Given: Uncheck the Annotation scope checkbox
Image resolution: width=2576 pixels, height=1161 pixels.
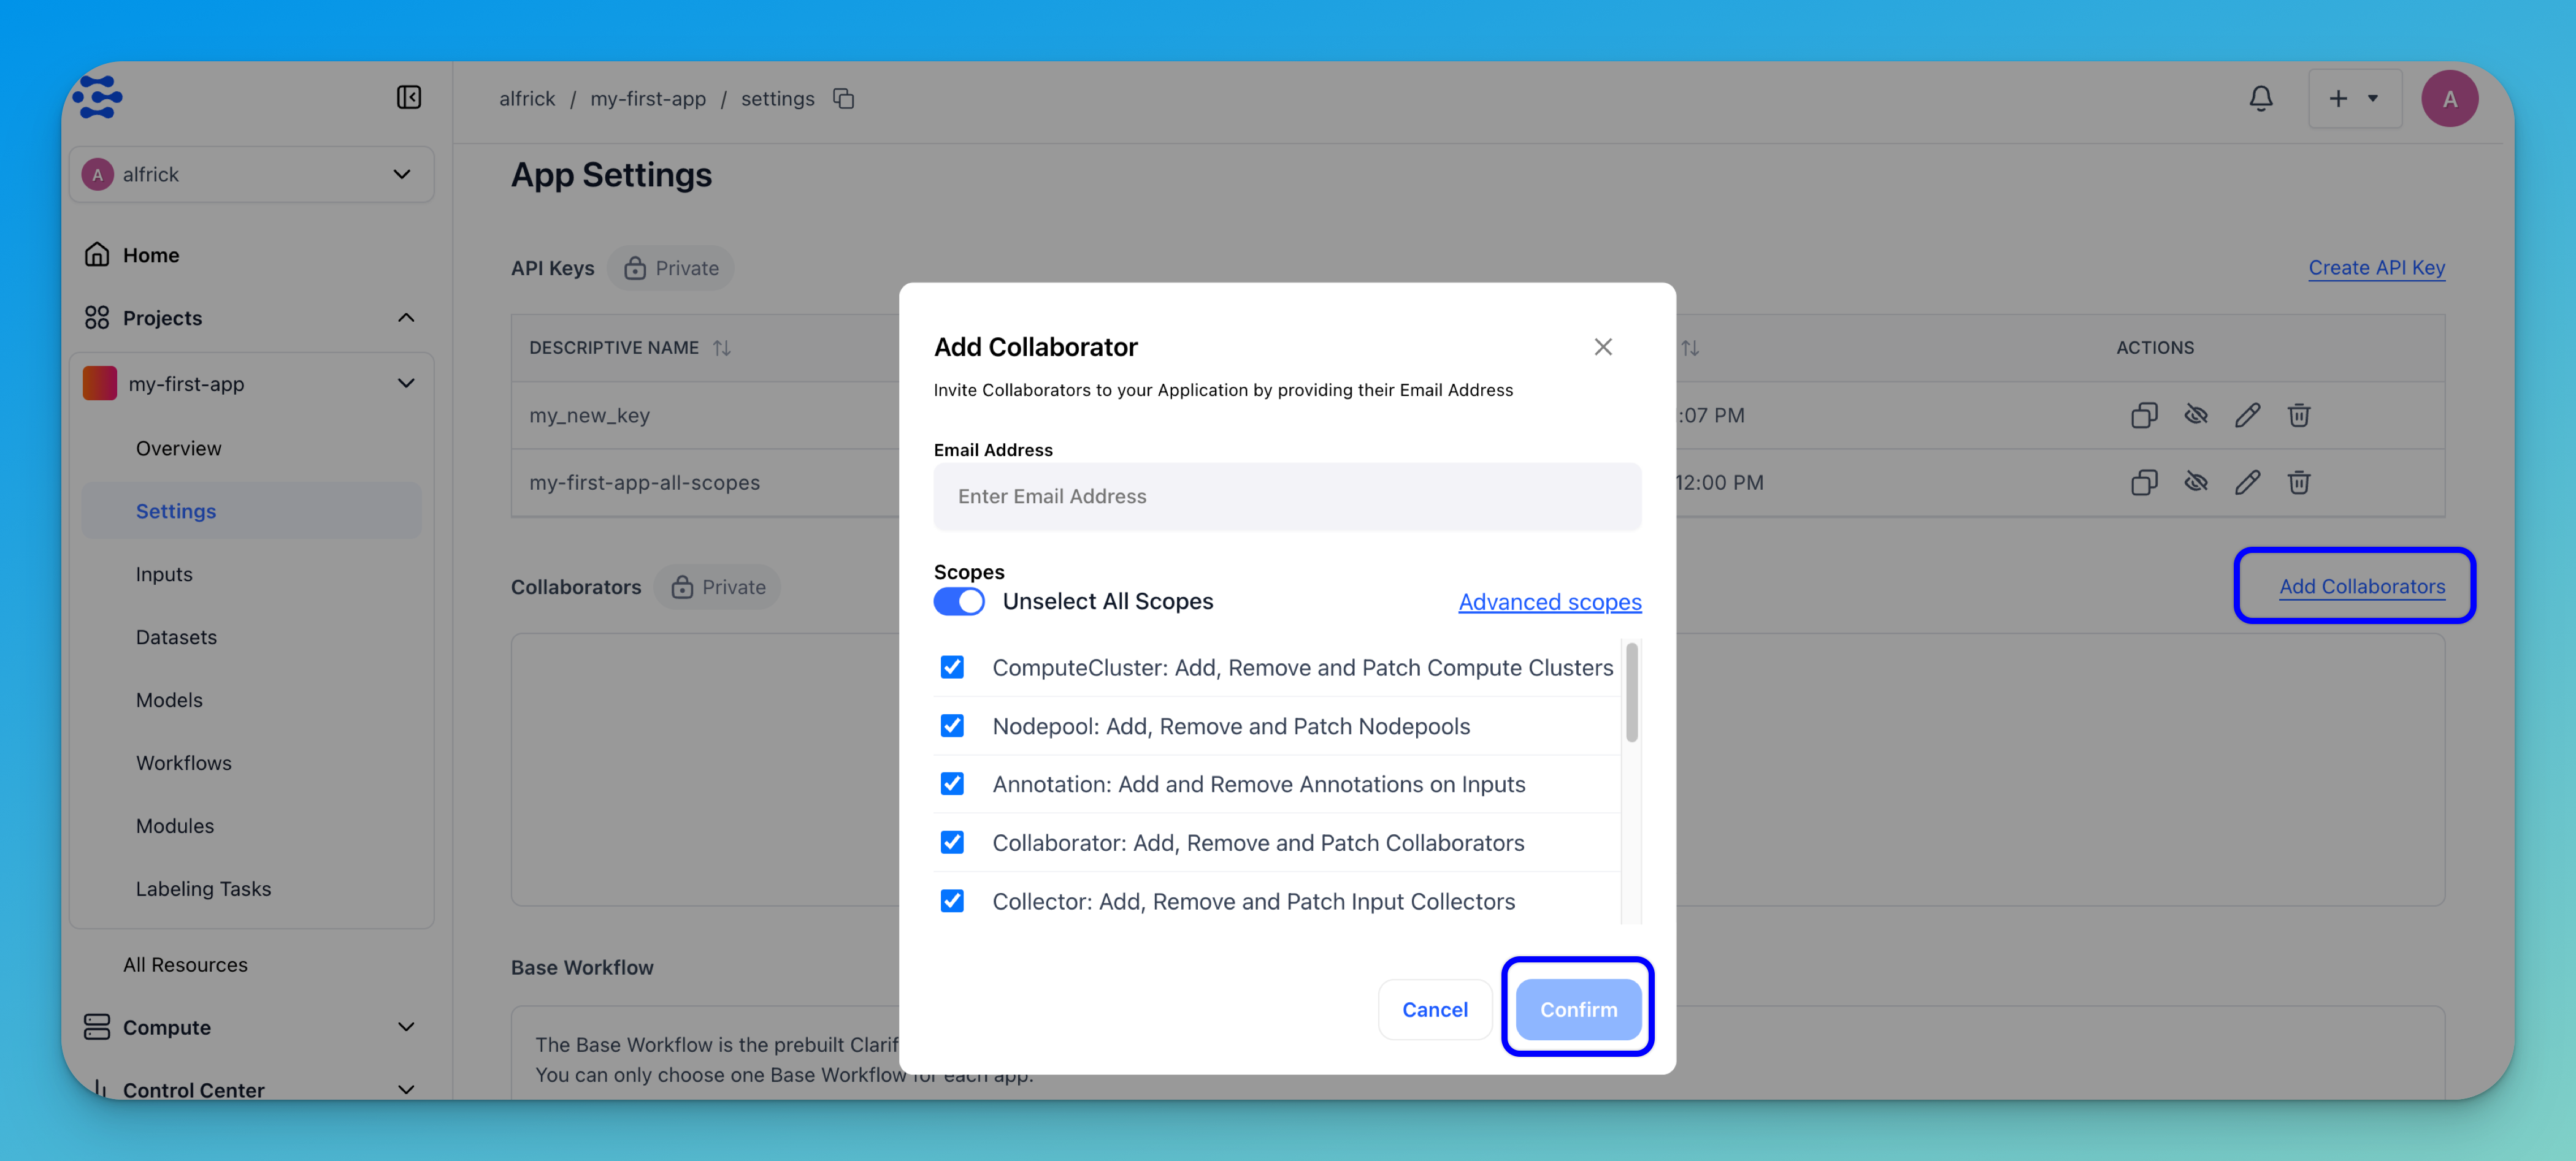Looking at the screenshot, I should (x=952, y=783).
